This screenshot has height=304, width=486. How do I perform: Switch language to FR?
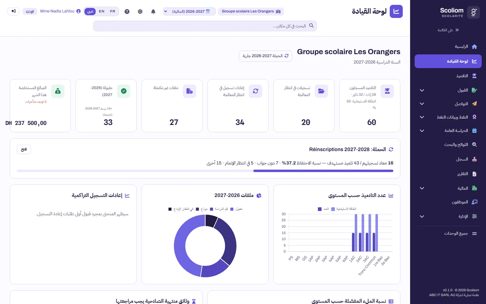point(113,12)
